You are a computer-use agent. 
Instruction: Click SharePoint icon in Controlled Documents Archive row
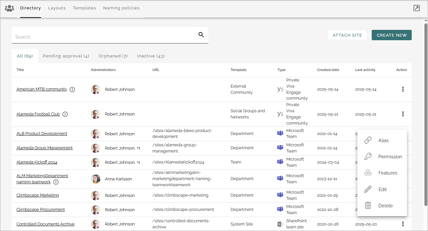click(280, 224)
